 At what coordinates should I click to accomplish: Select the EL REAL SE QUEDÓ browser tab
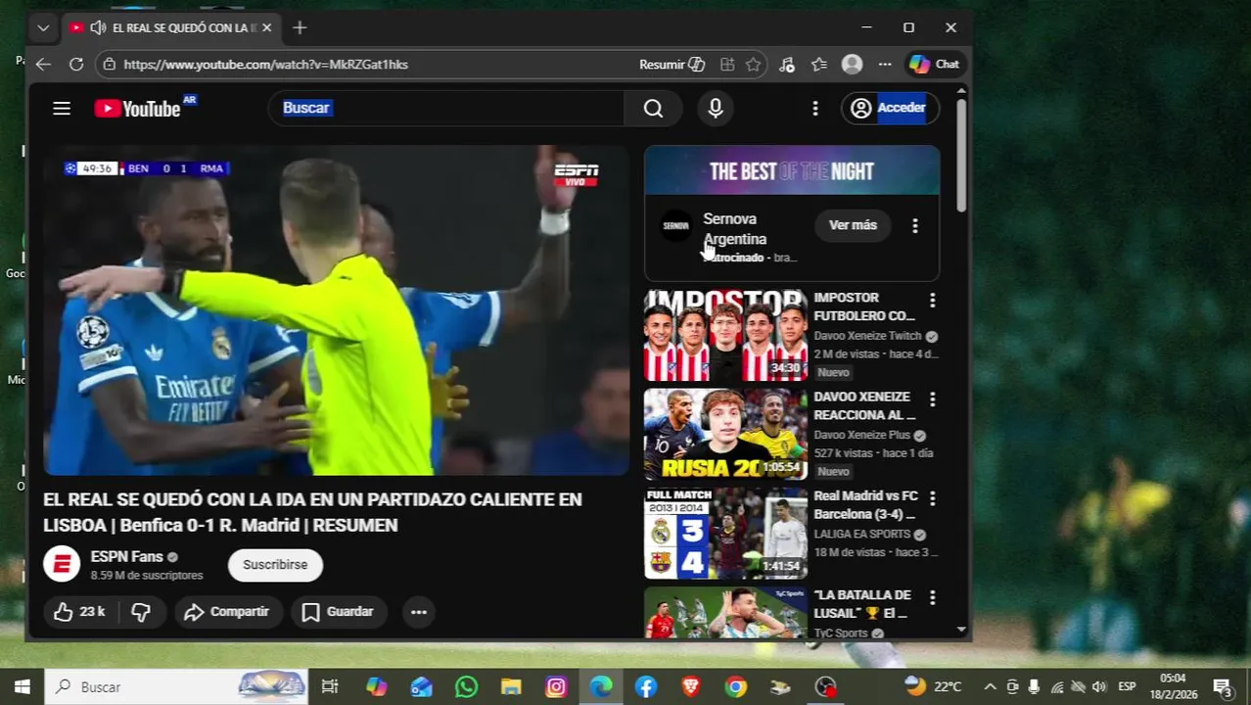172,27
